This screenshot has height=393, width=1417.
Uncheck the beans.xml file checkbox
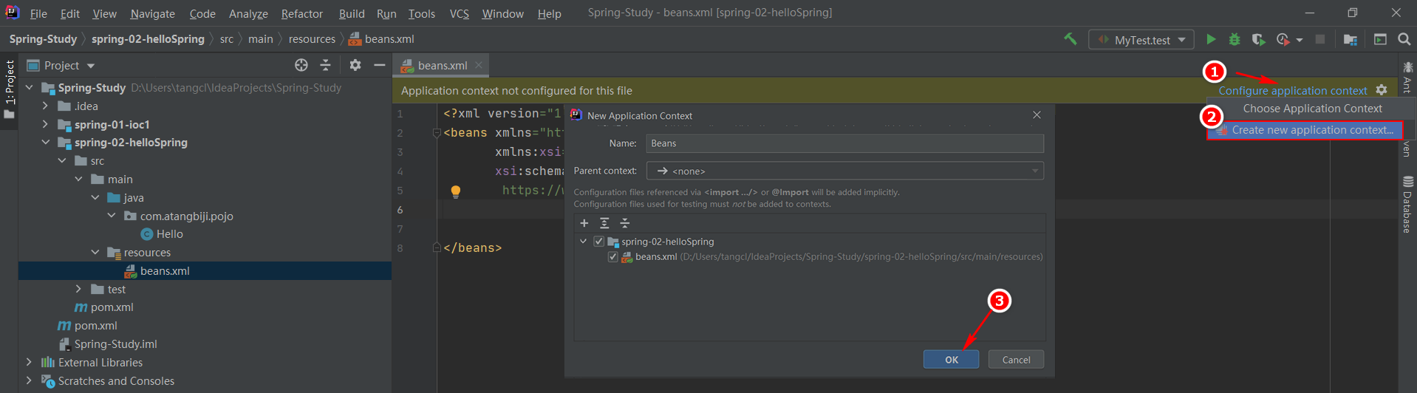612,257
